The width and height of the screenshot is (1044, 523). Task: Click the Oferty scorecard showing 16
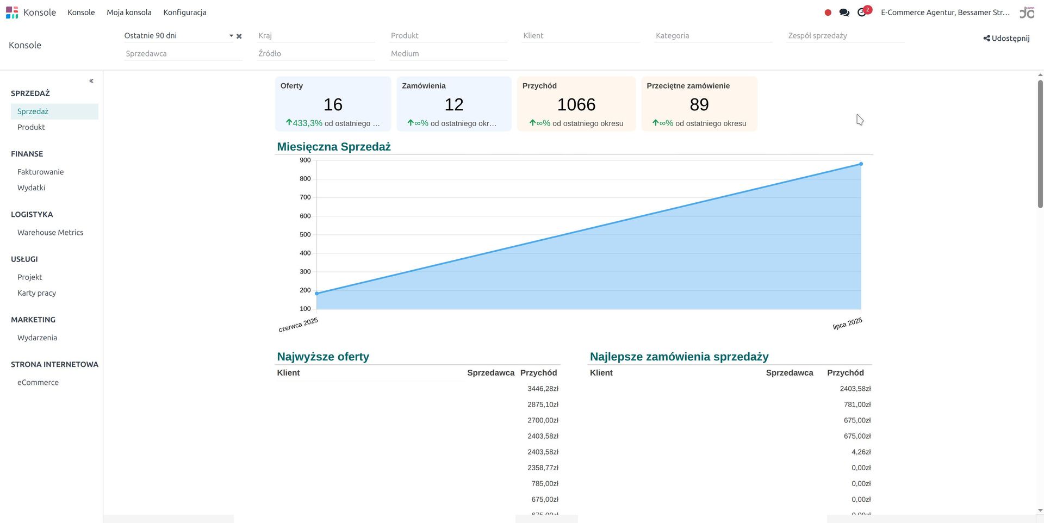333,104
